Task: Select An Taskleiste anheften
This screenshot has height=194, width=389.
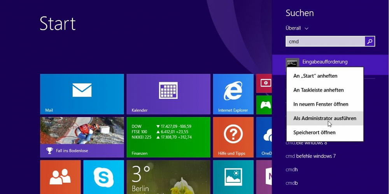Action: [x=325, y=90]
